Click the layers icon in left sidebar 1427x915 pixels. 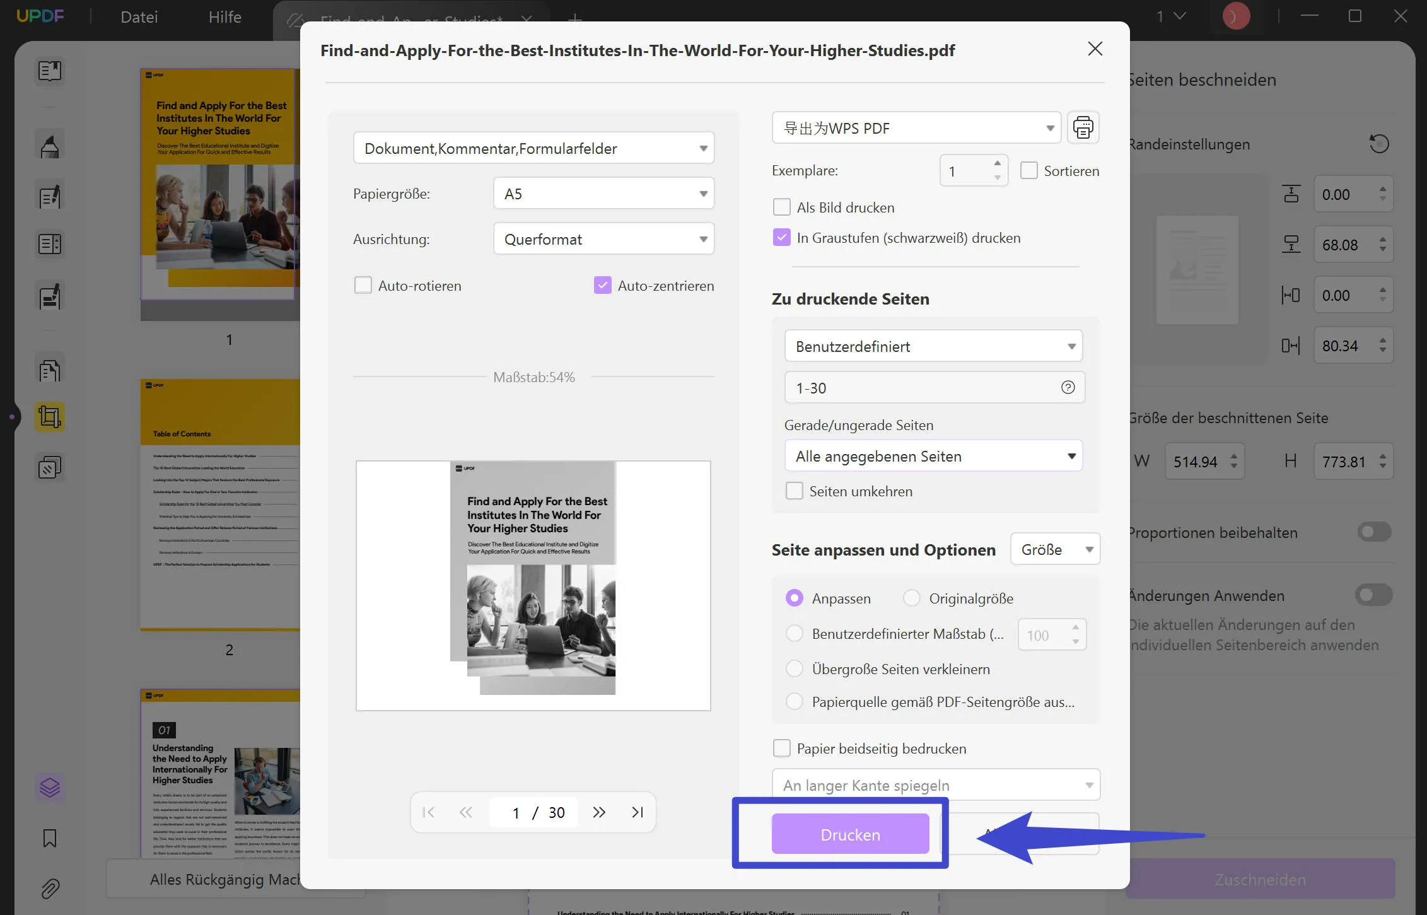point(50,787)
